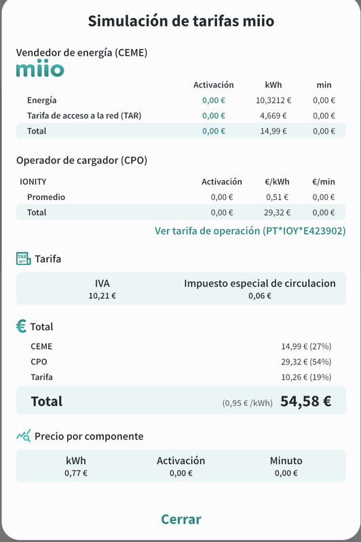
Task: Click the Simulación de tarifas miio title
Action: 181,21
